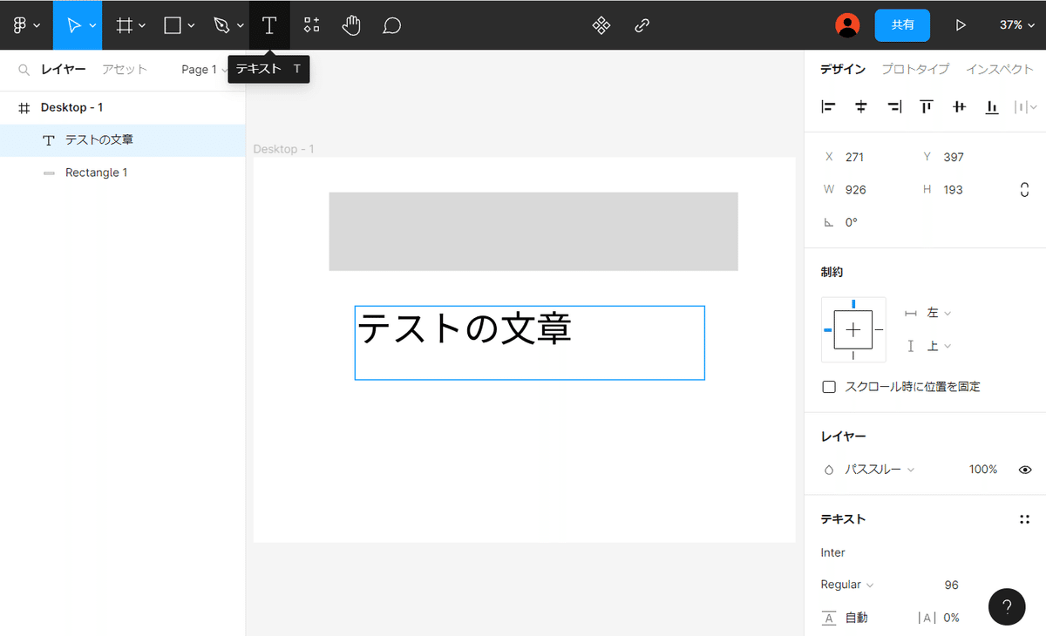Screen dimensions: 1046x636
Task: Select the Rectangle 1 layer
Action: tap(122, 173)
